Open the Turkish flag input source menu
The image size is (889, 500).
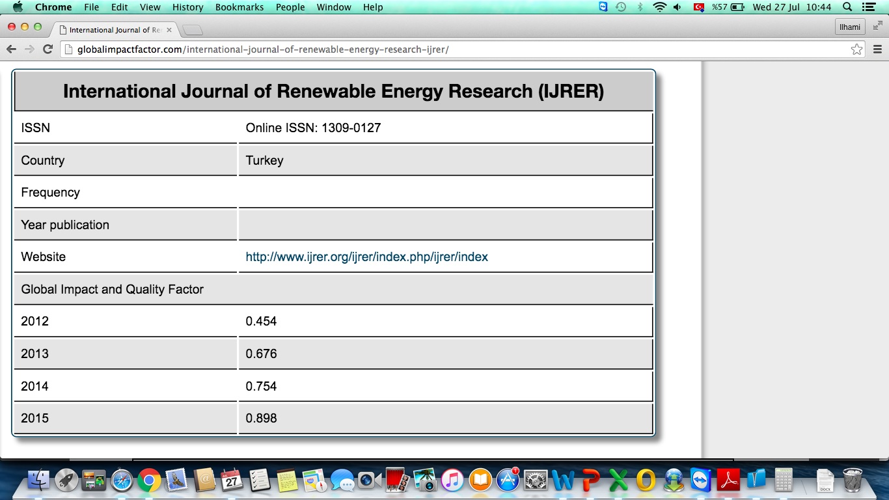[x=699, y=7]
